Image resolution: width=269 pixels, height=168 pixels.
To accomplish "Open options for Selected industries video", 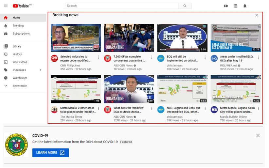I will coord(99,57).
